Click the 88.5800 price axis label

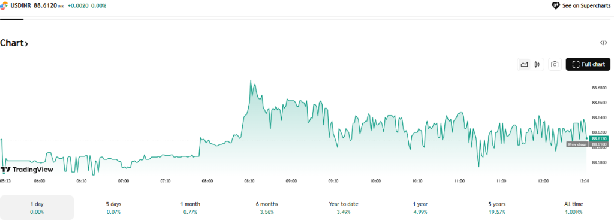(x=599, y=162)
